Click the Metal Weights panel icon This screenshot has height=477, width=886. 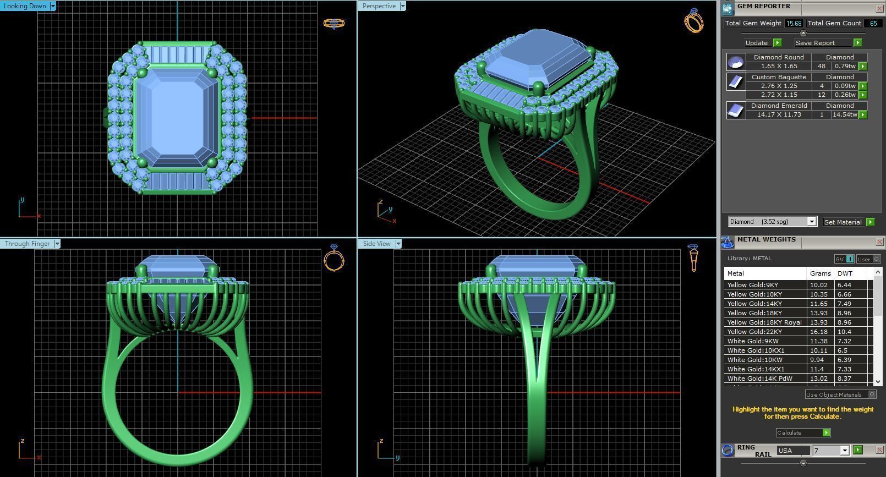(x=728, y=242)
